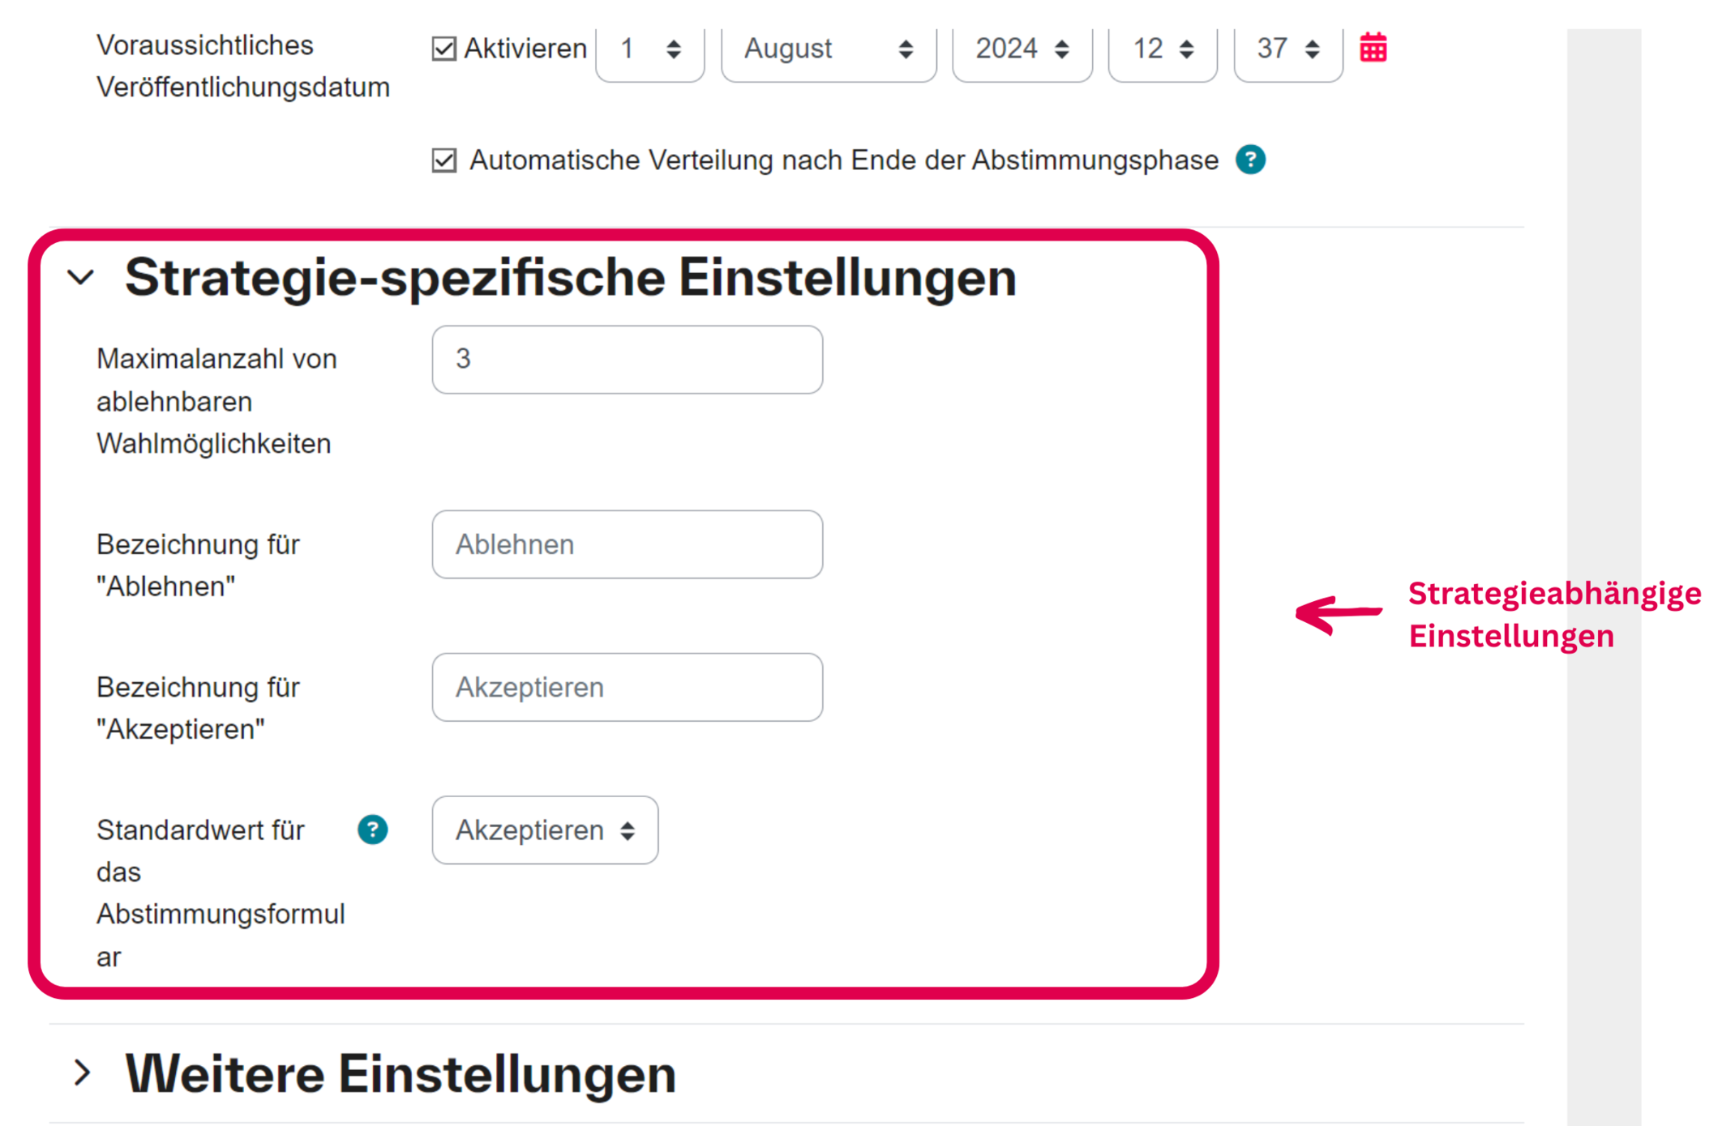This screenshot has width=1735, height=1126.
Task: Open the minute dropdown showing 37
Action: click(1287, 50)
